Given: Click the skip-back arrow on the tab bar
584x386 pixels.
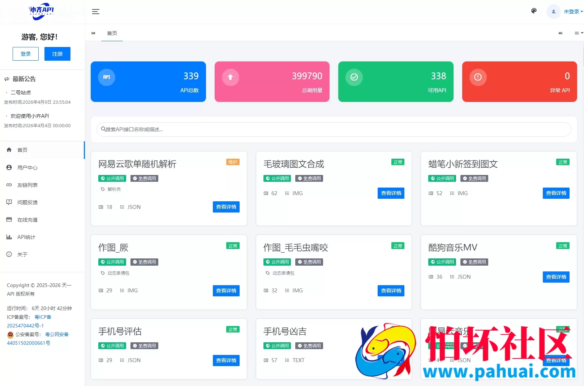Looking at the screenshot, I should pos(93,33).
